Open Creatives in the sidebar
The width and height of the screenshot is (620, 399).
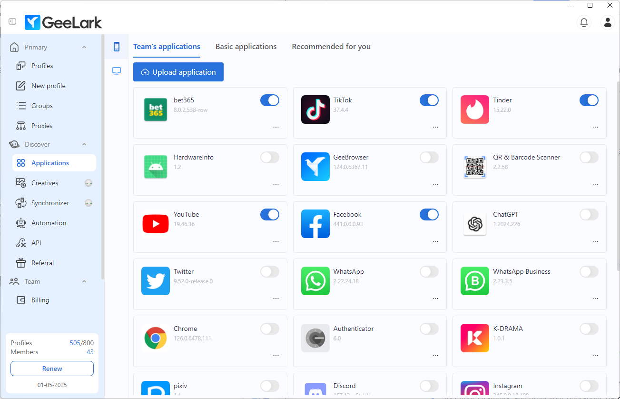[x=54, y=183]
